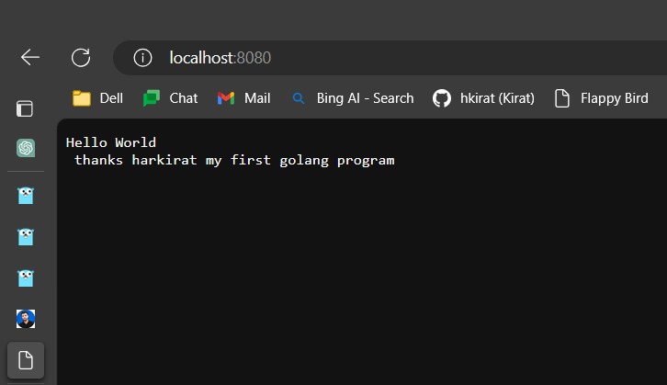
Task: Open the Dell bookmarks folder
Action: pyautogui.click(x=97, y=98)
